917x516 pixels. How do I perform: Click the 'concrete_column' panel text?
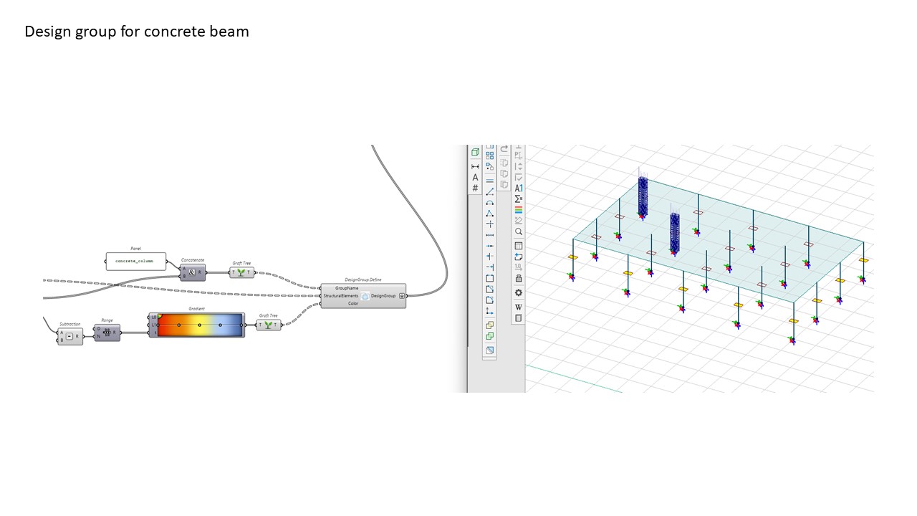point(135,261)
